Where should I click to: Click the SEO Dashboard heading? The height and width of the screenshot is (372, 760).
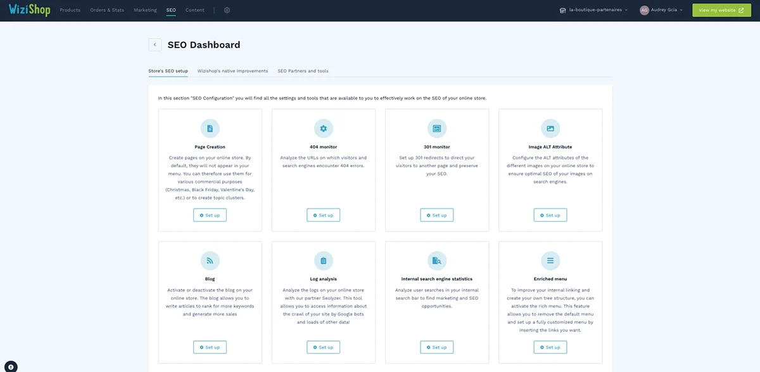tap(204, 45)
